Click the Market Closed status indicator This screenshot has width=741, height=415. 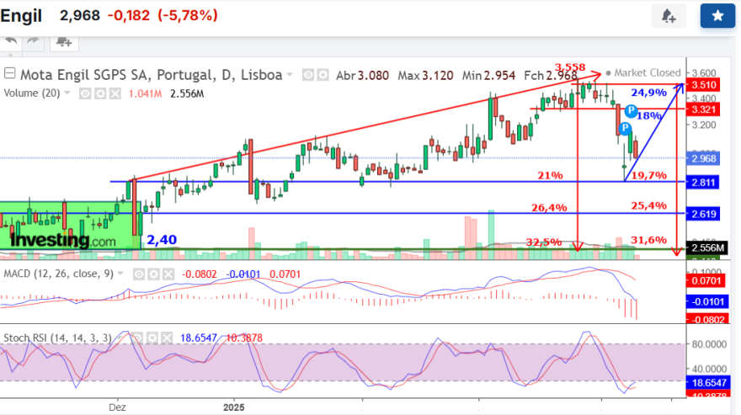(x=643, y=72)
